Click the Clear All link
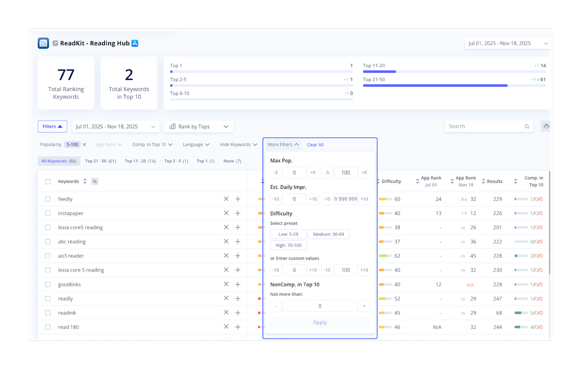The image size is (581, 370). tap(315, 145)
